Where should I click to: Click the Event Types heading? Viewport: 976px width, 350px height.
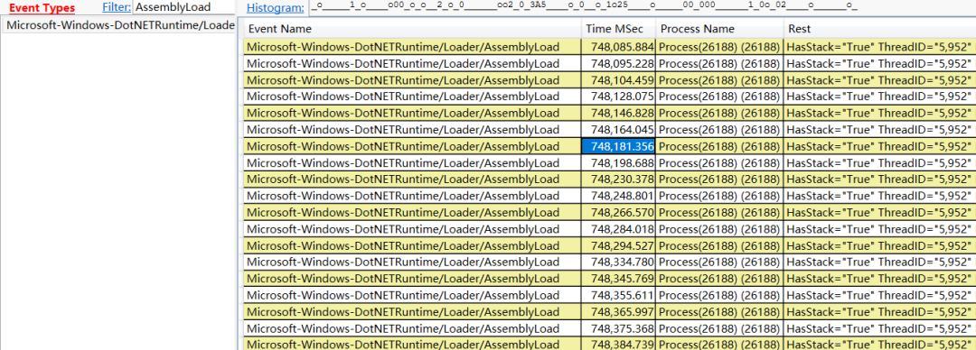pyautogui.click(x=42, y=8)
